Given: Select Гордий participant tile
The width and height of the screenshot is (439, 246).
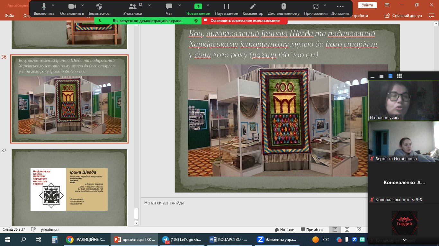Looking at the screenshot, I should [404, 223].
